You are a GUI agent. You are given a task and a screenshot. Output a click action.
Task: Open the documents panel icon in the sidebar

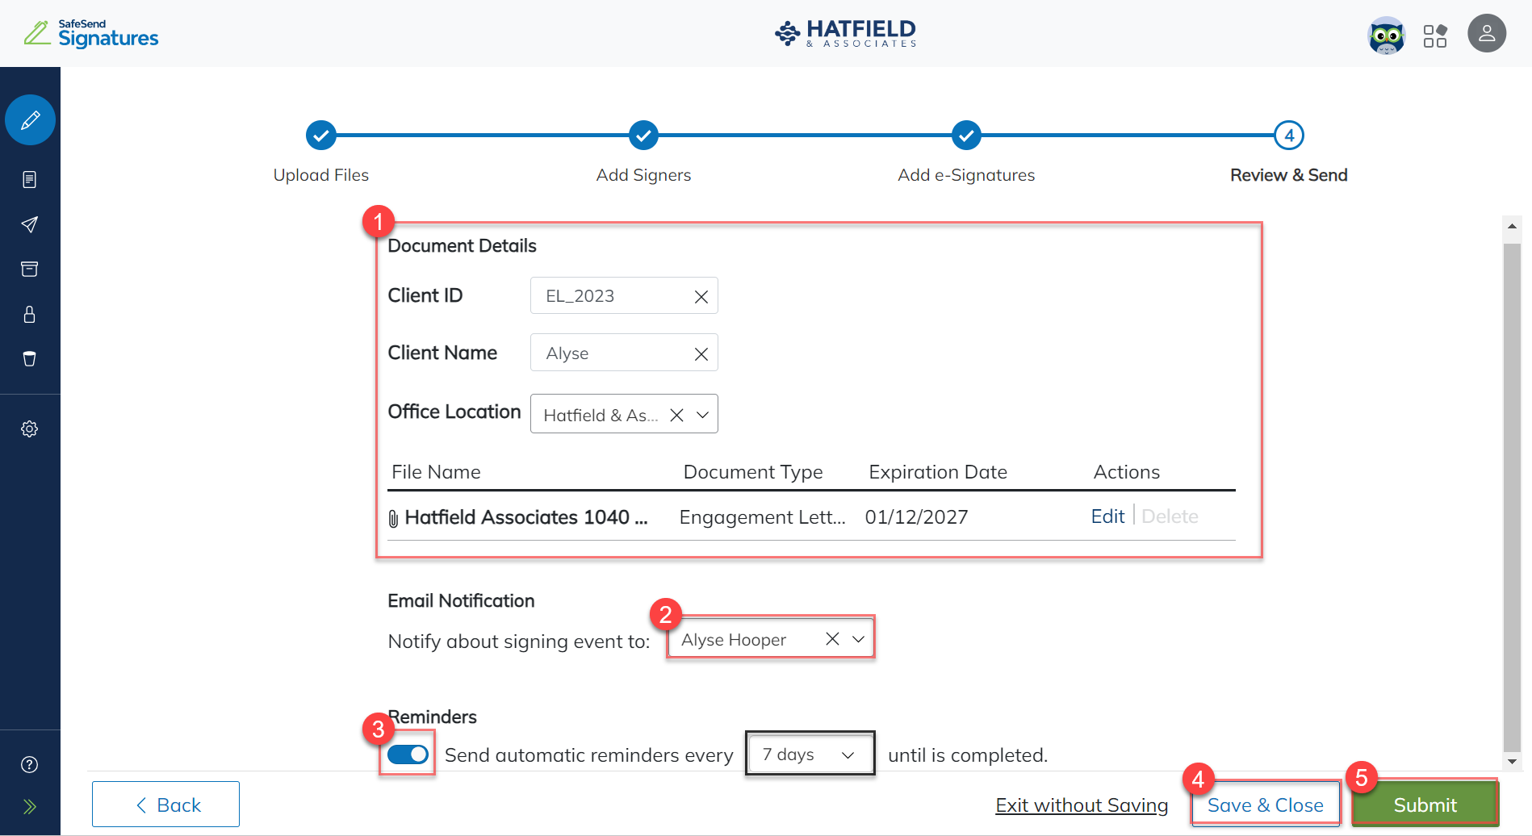[x=30, y=179]
